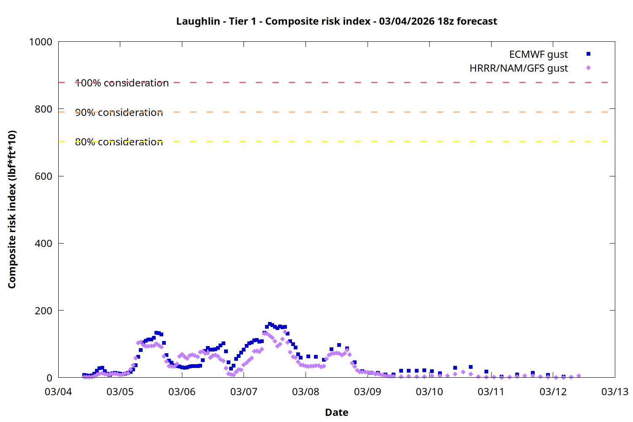Click the chart title for Laughlin Tier 1
This screenshot has height=422, width=633.
336,21
